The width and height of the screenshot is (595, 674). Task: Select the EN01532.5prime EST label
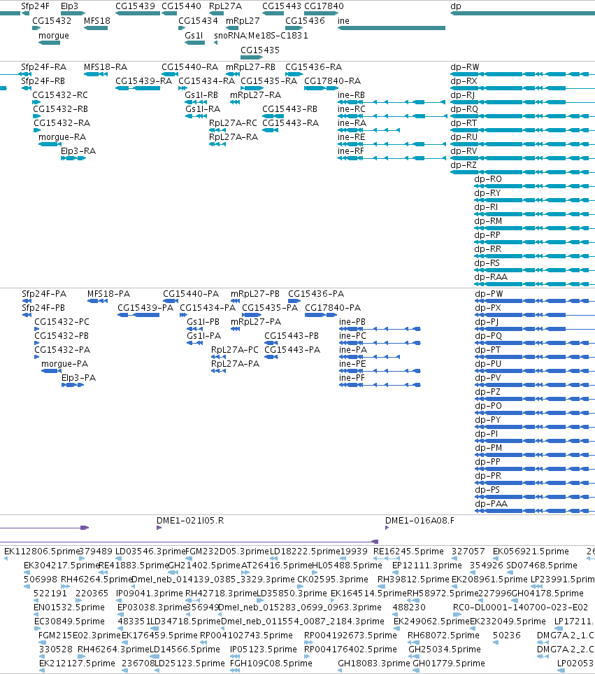pos(69,608)
